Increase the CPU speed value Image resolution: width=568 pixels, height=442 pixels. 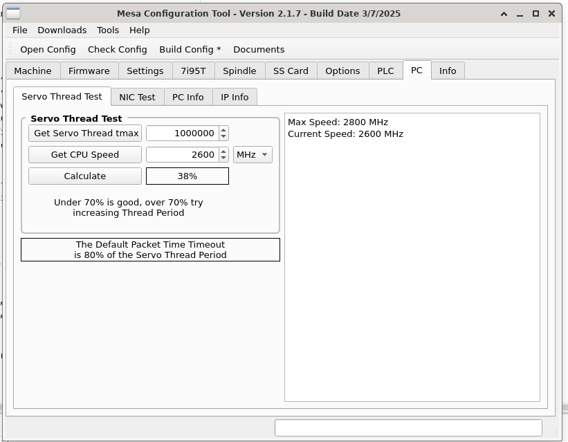(223, 151)
